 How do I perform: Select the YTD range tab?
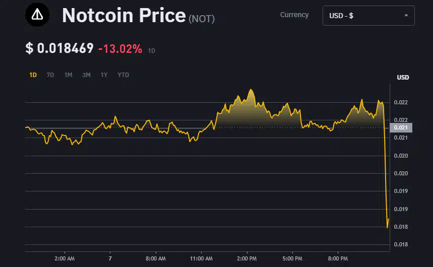point(123,75)
